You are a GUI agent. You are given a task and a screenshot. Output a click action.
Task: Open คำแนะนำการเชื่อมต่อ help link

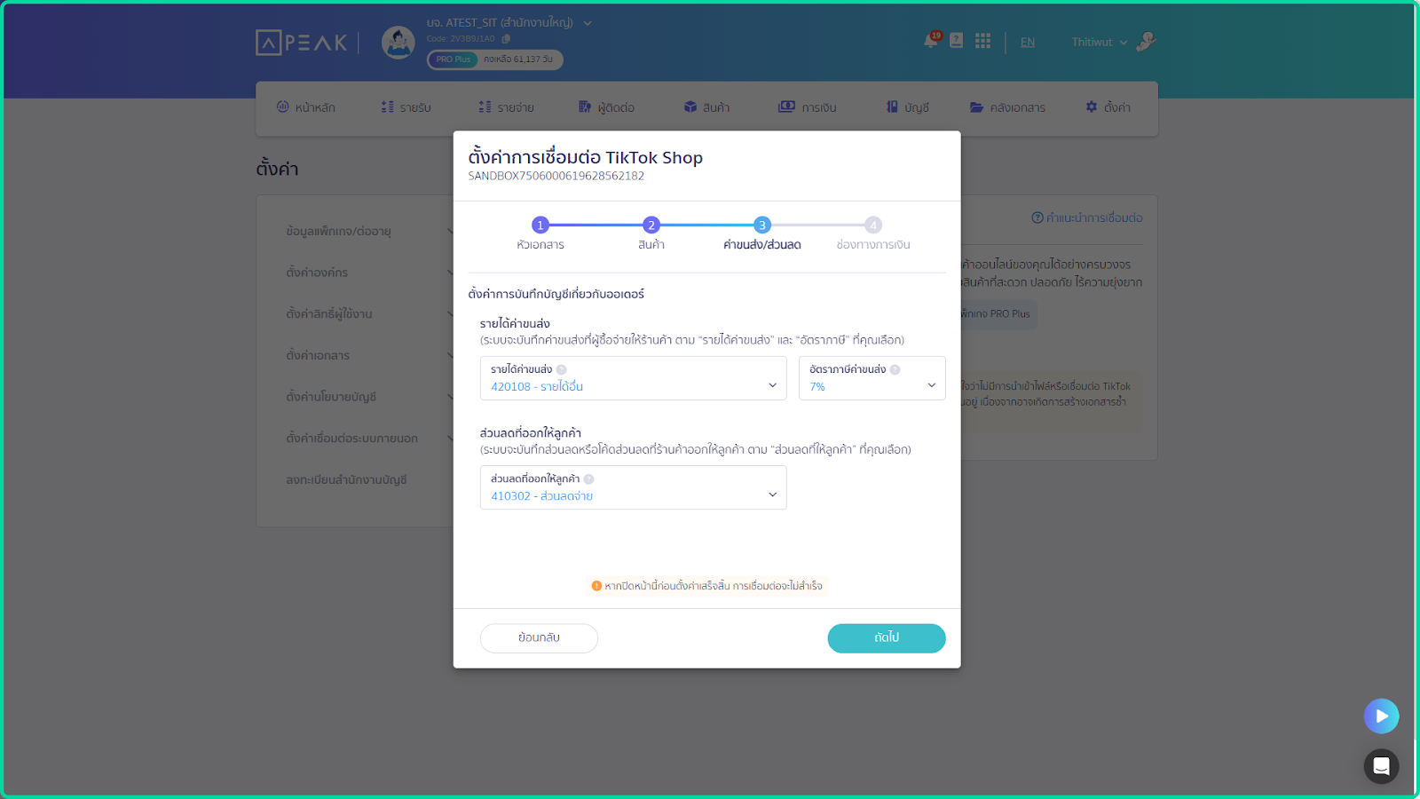1087,218
